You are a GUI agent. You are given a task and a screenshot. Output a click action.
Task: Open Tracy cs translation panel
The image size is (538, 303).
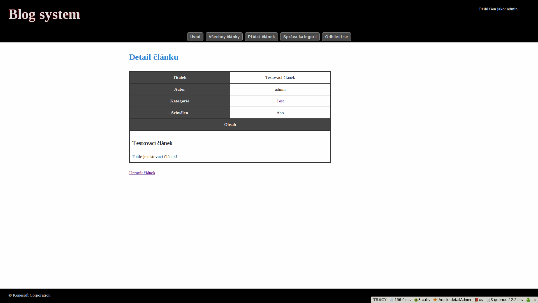coord(479,300)
